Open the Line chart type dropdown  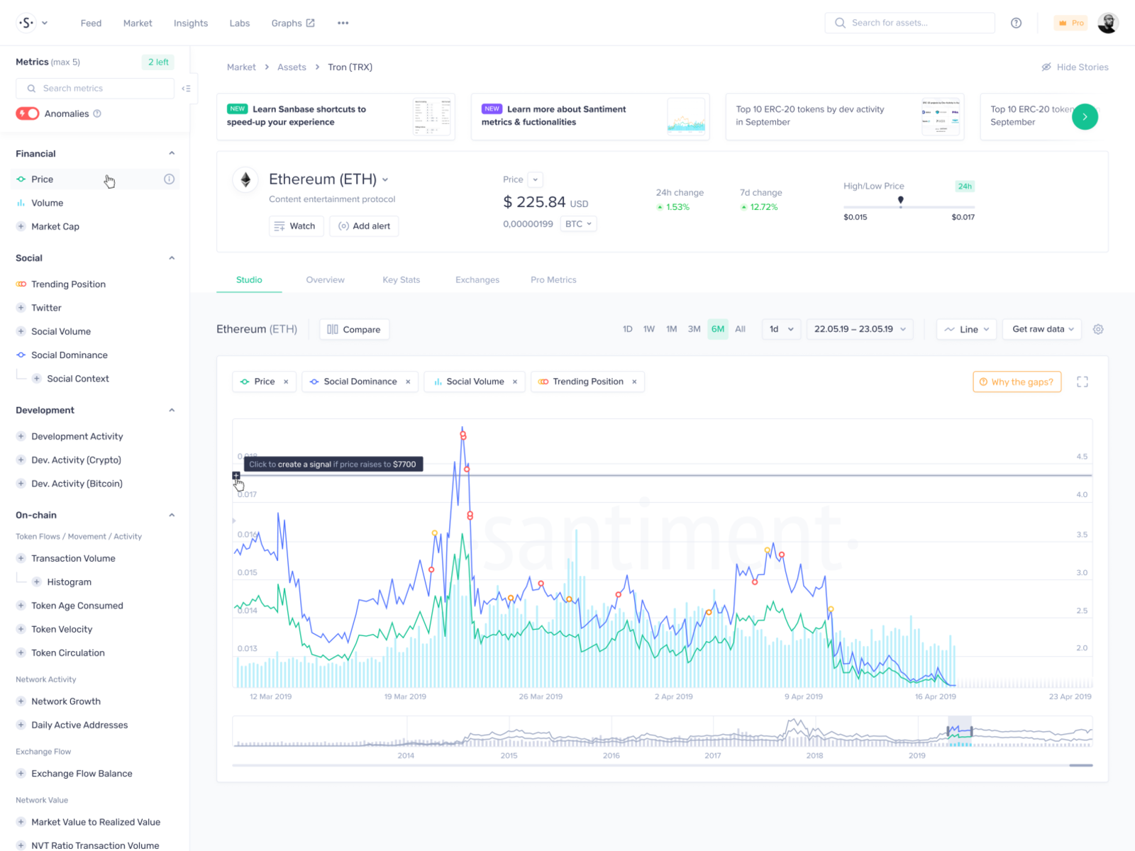[967, 329]
